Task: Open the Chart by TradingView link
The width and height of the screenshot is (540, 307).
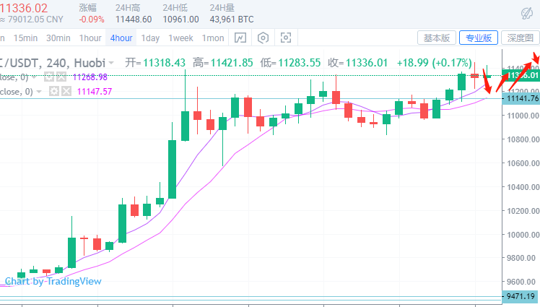Action: tap(53, 281)
